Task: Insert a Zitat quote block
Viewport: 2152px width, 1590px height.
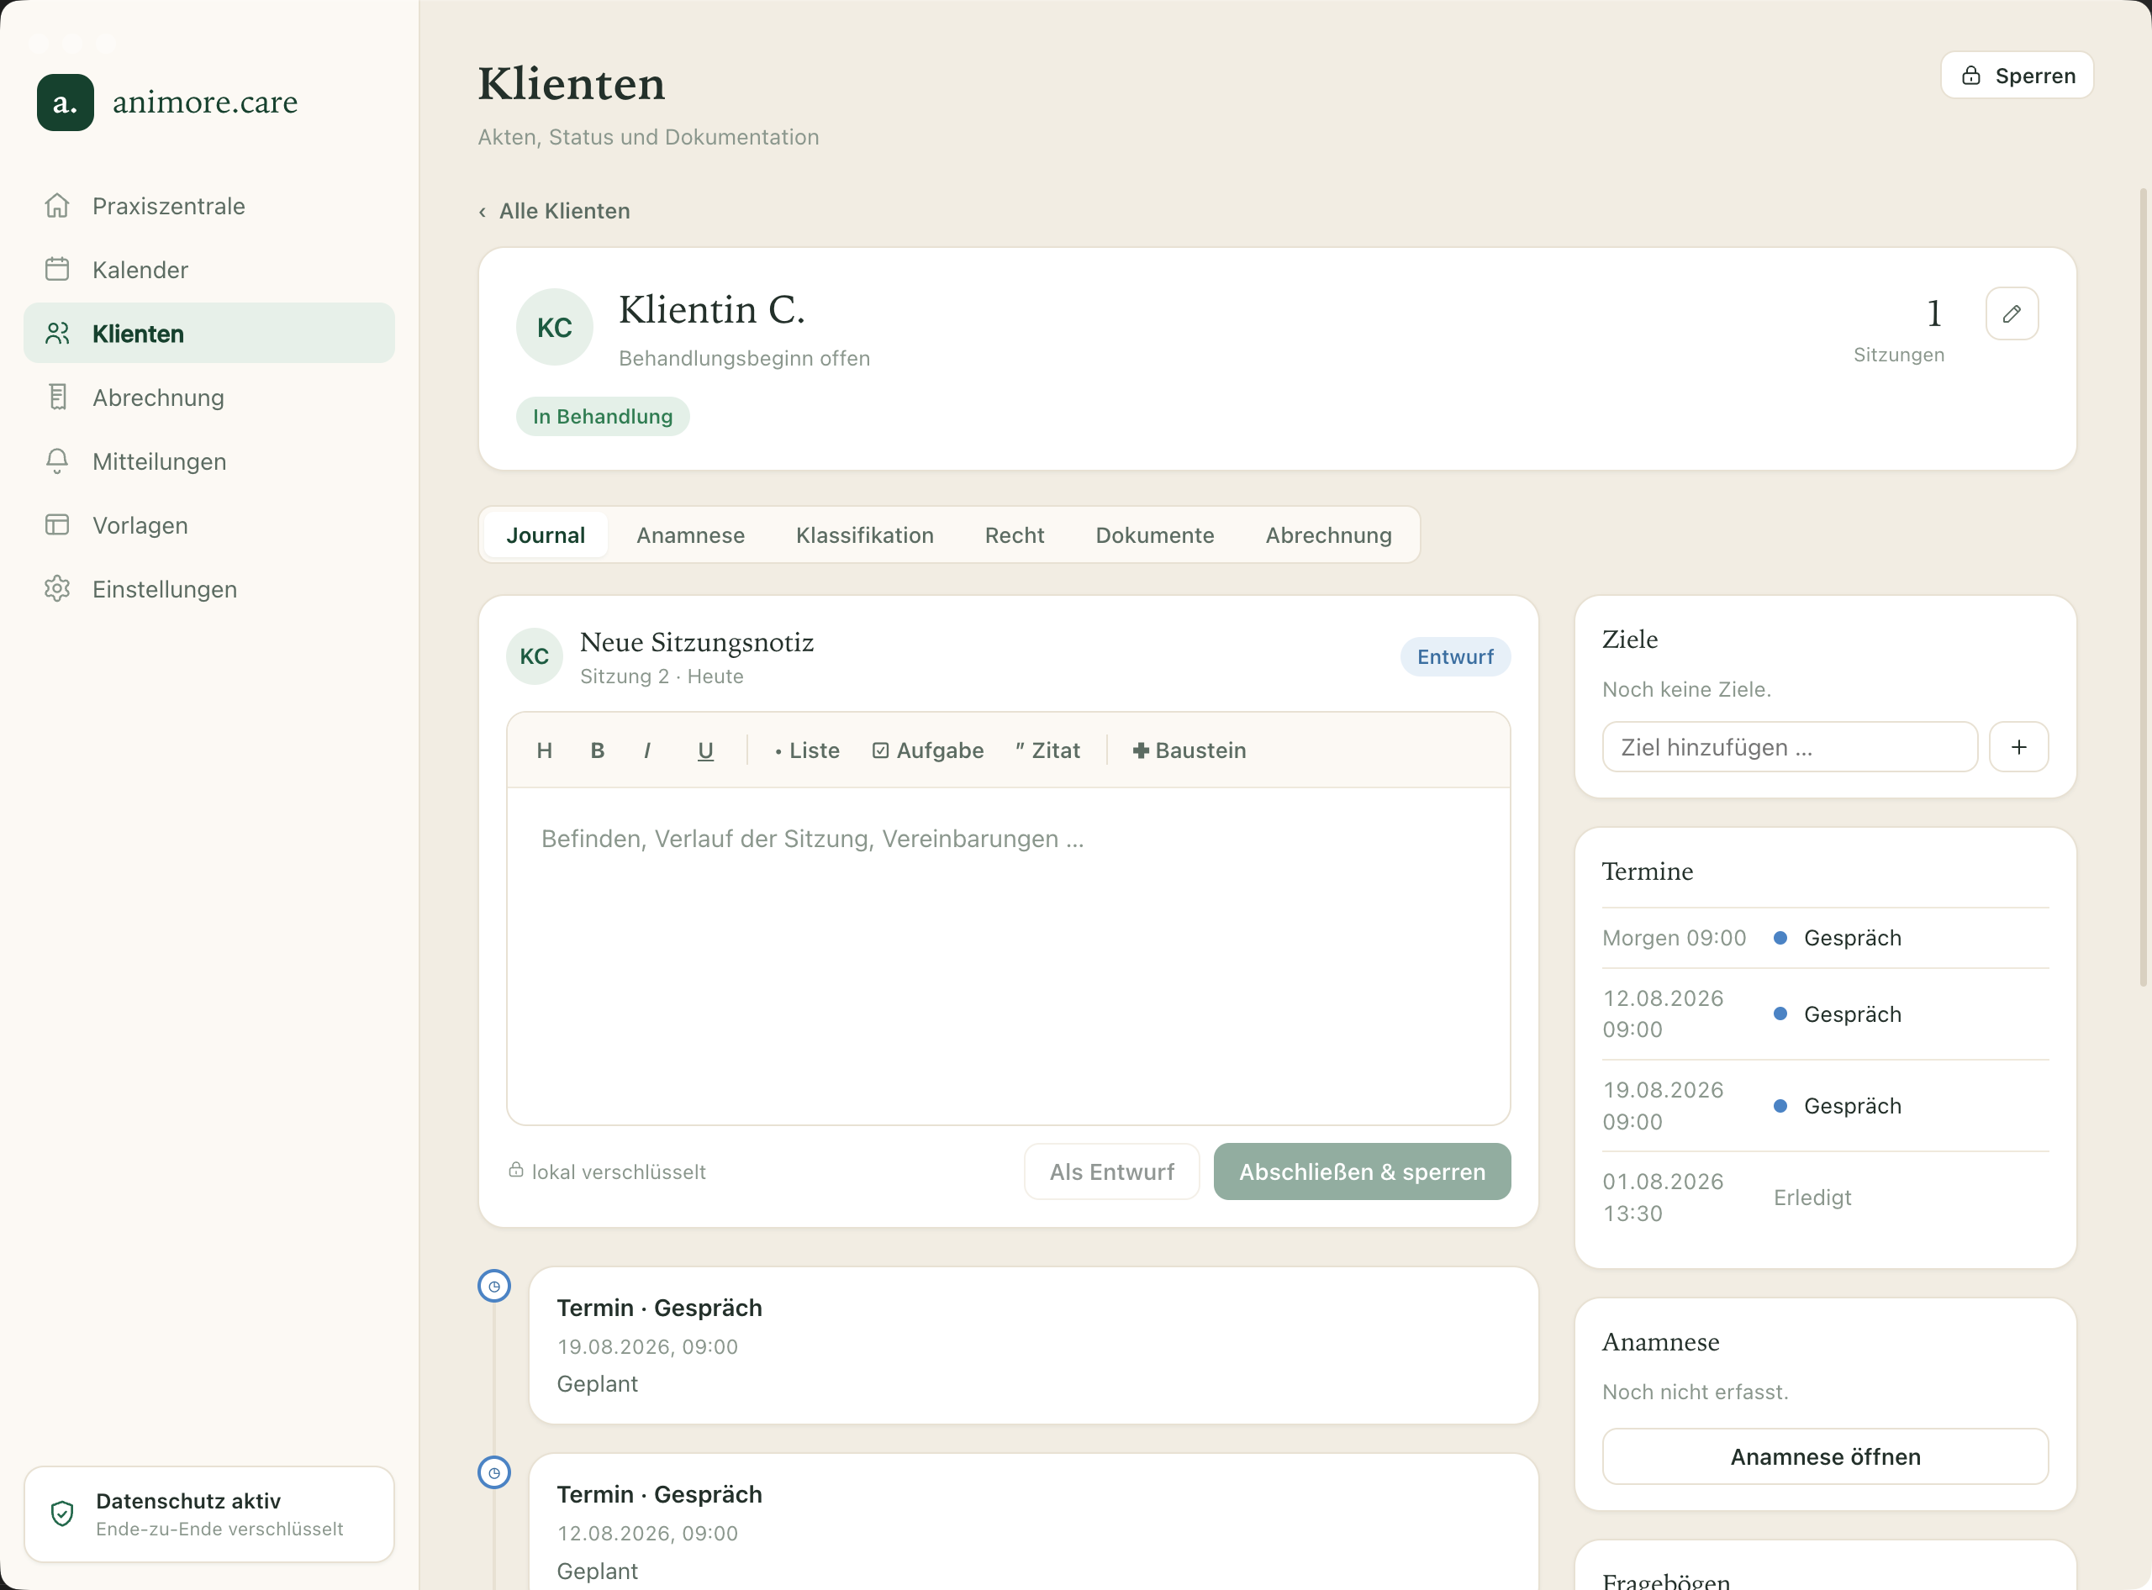Action: click(x=1047, y=750)
